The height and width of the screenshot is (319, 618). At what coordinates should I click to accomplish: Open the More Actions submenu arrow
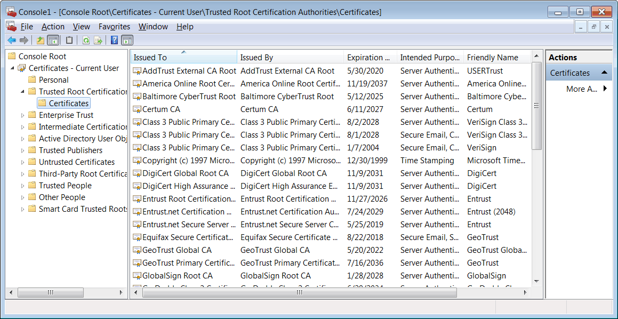pos(605,89)
